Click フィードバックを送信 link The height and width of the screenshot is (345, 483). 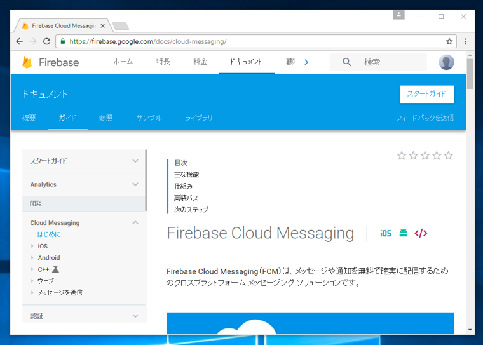click(425, 118)
